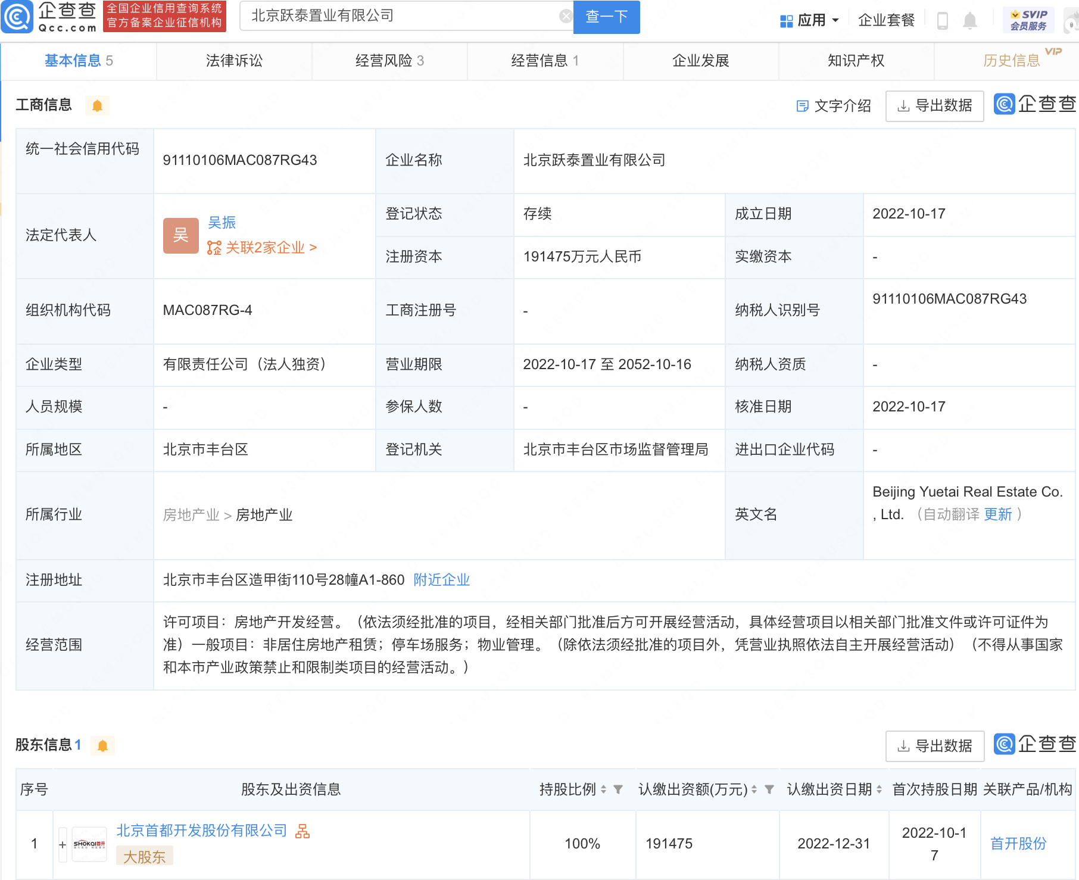Switch to the 法律诉讼 tab
Screen dimensions: 1079x880
(x=234, y=61)
